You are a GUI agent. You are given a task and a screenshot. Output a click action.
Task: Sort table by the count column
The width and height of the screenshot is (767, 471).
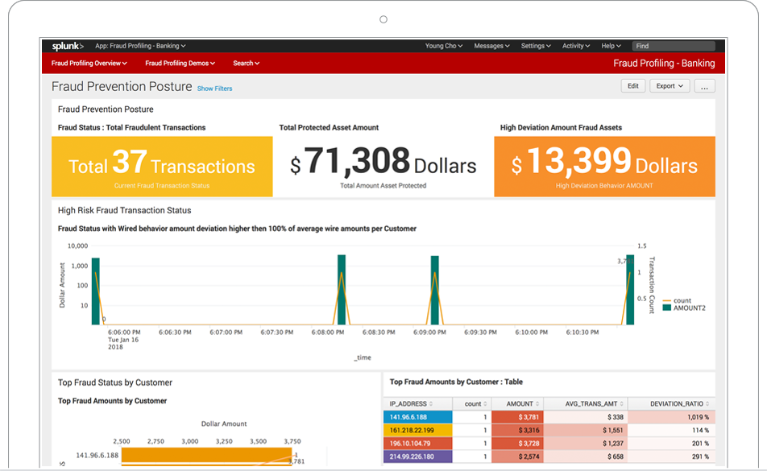472,403
